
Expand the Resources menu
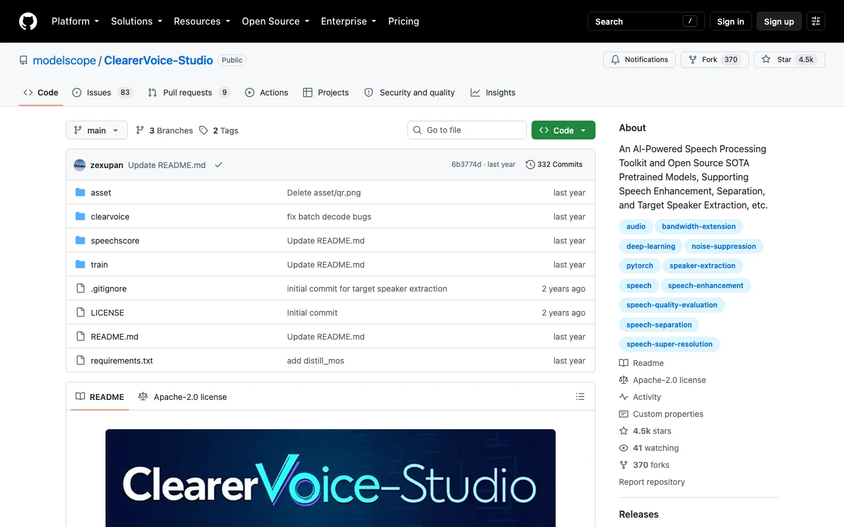(202, 21)
